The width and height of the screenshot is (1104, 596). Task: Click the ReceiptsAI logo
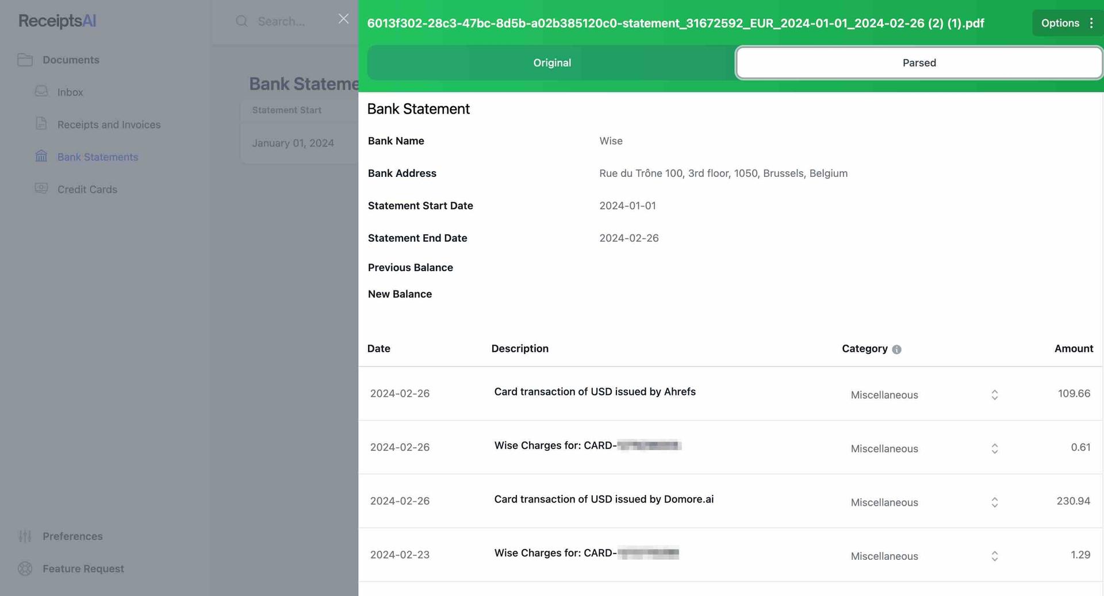(57, 21)
